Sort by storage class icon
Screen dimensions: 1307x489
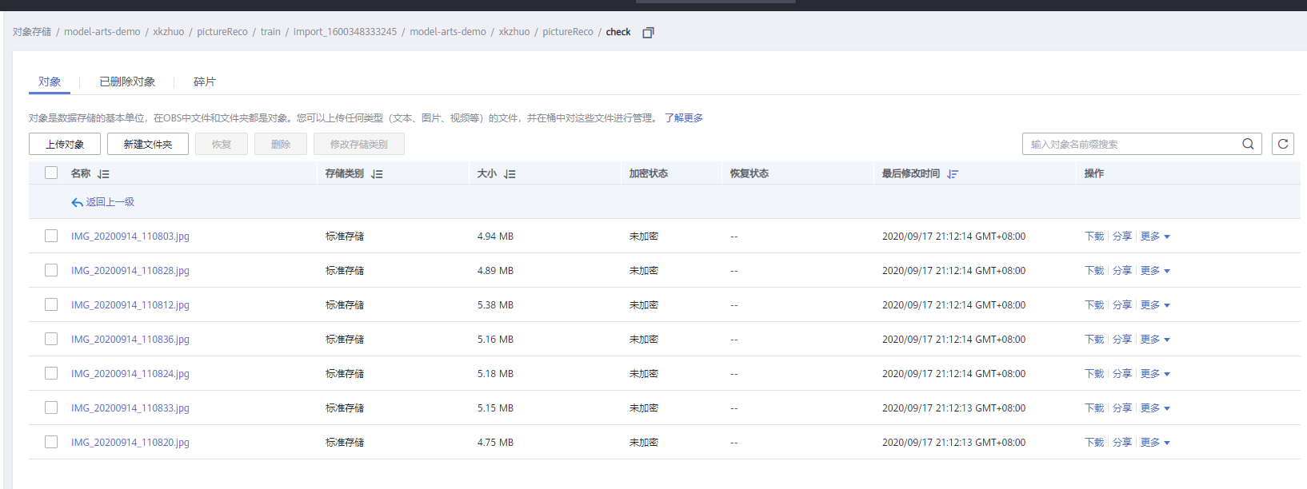(x=377, y=173)
